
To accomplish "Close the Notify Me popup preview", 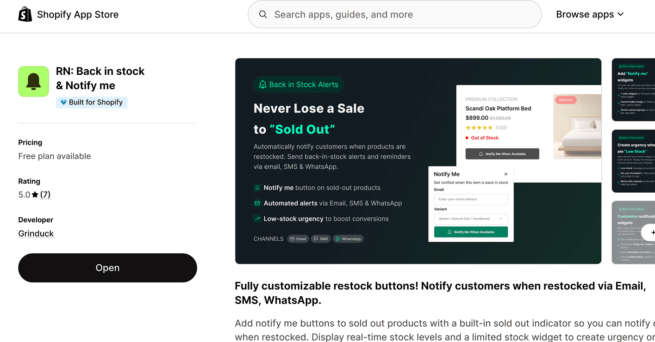I will click(505, 174).
